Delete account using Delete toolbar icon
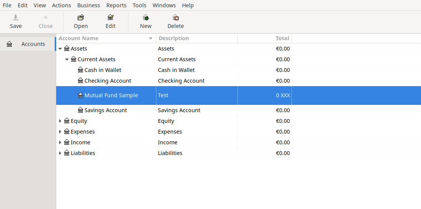 click(176, 18)
